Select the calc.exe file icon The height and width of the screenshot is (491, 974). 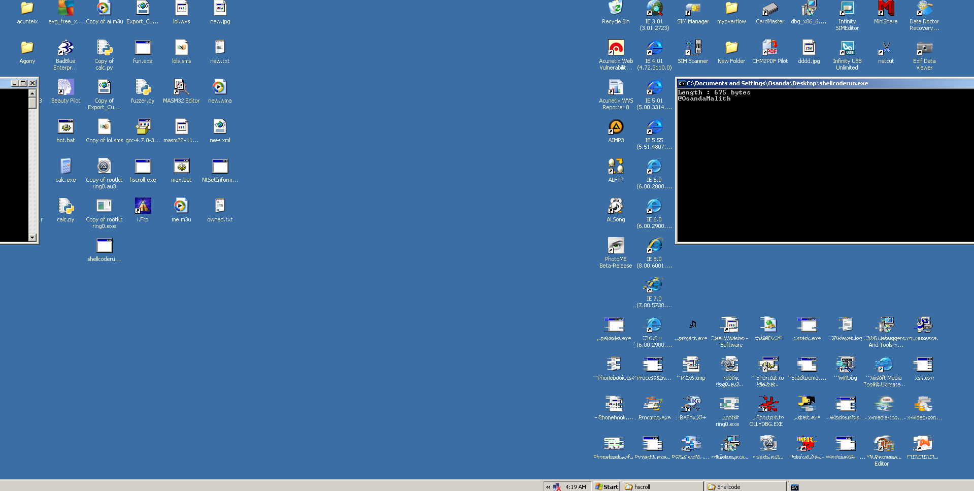[x=65, y=167]
